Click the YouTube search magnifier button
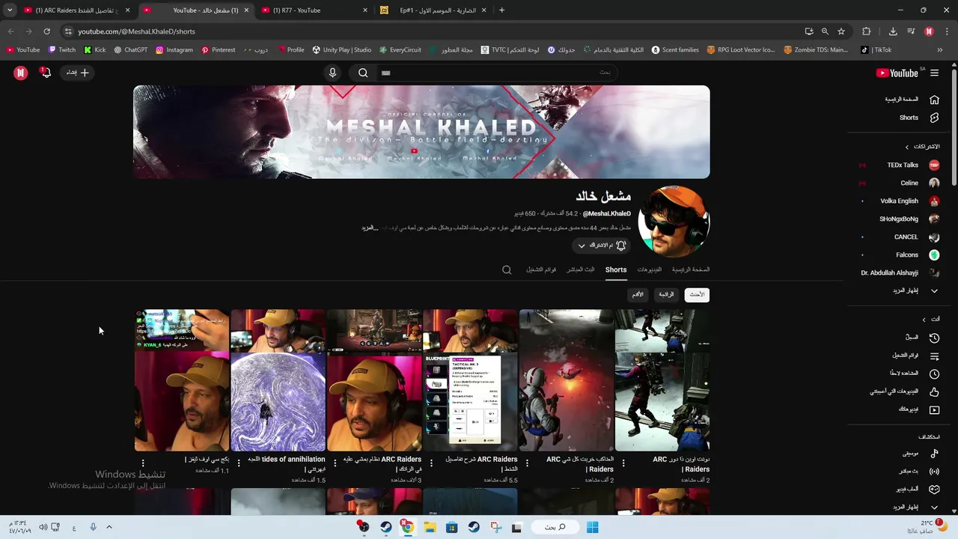 363,73
